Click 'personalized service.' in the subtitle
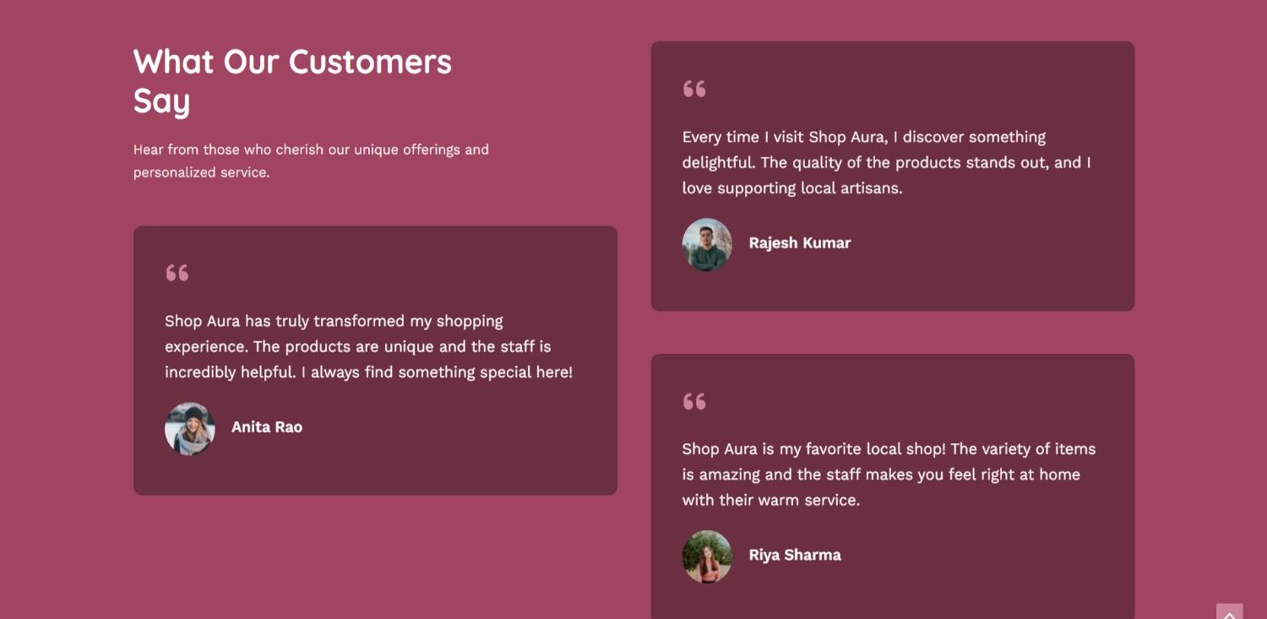Screen dimensions: 1267x619 click(x=202, y=172)
